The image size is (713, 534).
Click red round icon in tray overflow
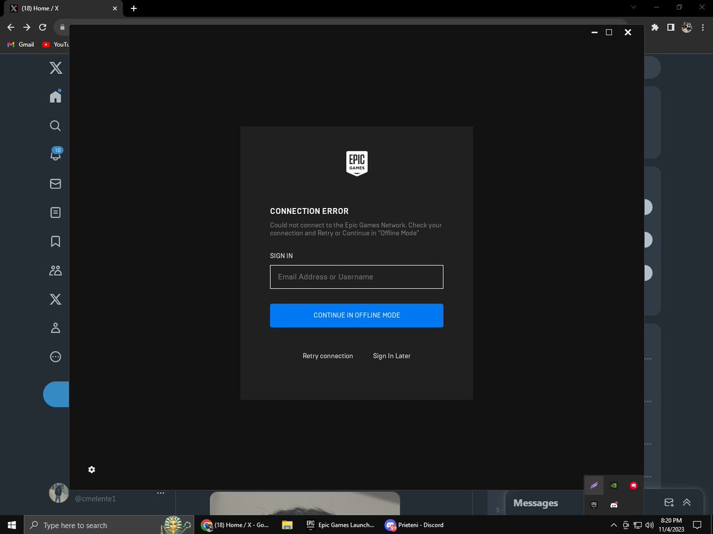click(x=633, y=485)
